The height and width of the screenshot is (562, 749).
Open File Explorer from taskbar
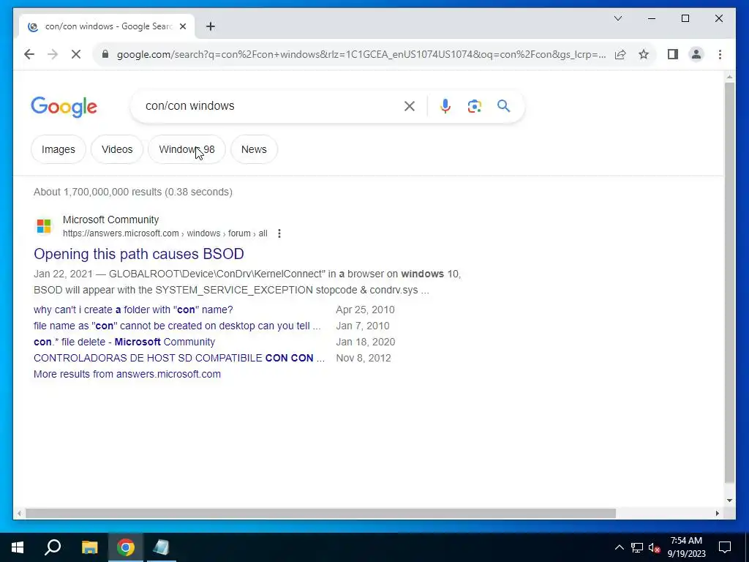click(x=89, y=547)
